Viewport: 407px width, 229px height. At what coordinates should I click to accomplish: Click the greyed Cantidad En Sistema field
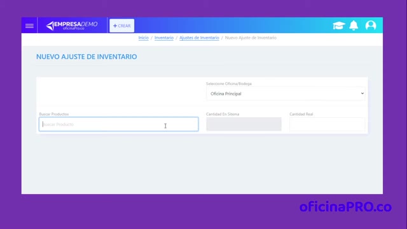(x=244, y=124)
